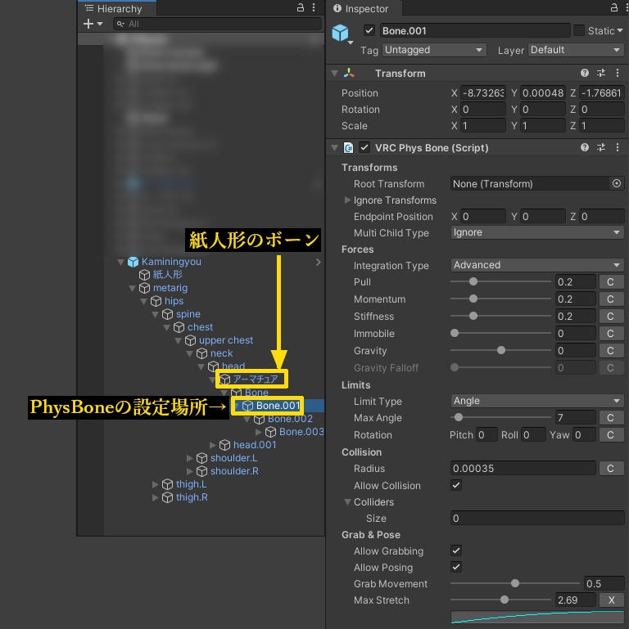Click the VRC Phys Bone script icon
Screen dimensions: 629x629
pyautogui.click(x=348, y=147)
